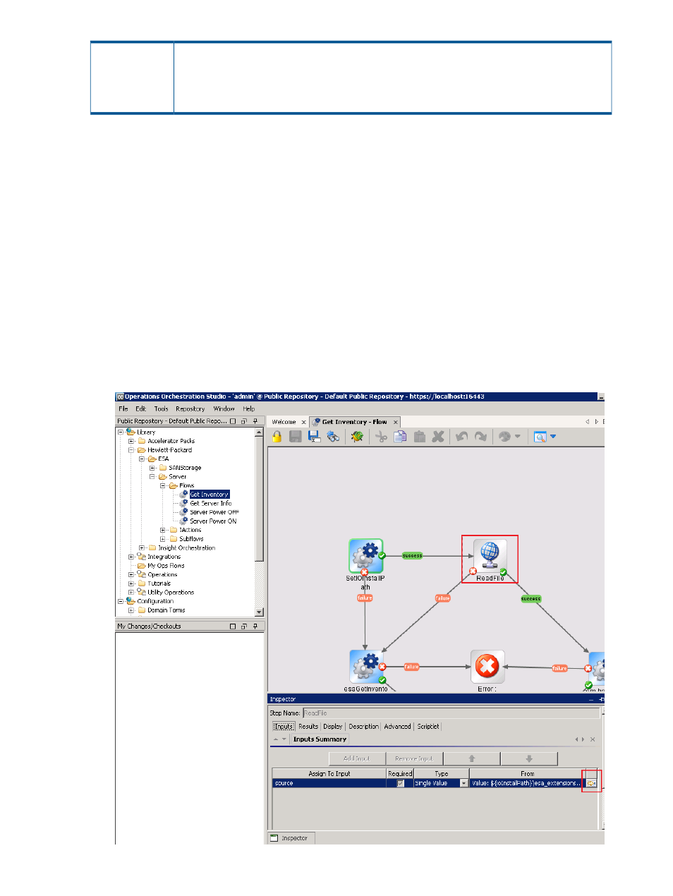673x896 pixels.
Task: Open the Scriptlet tab in Inspector
Action: pos(428,727)
